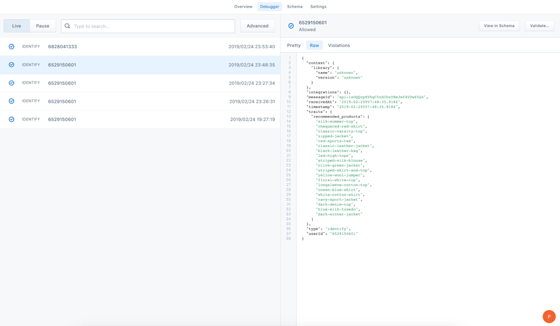
Task: Open the Advanced search options
Action: coord(258,26)
